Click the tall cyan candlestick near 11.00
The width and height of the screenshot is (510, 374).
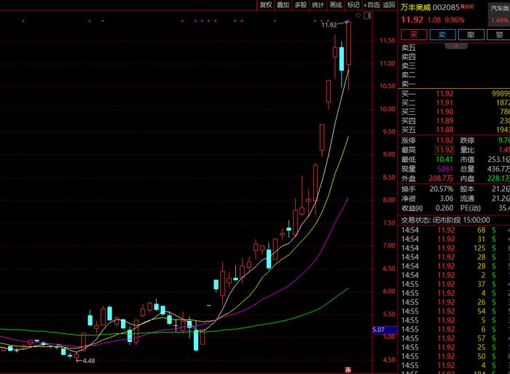[342, 59]
